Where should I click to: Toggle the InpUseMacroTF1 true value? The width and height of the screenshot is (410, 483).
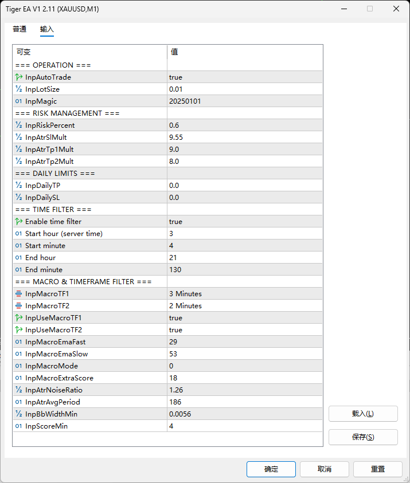[x=245, y=317]
